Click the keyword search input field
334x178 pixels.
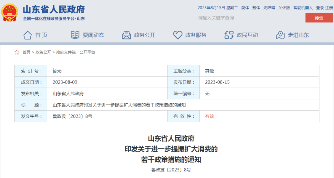(244, 18)
